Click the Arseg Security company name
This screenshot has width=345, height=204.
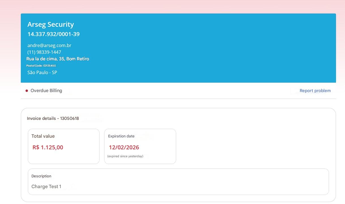tap(50, 25)
